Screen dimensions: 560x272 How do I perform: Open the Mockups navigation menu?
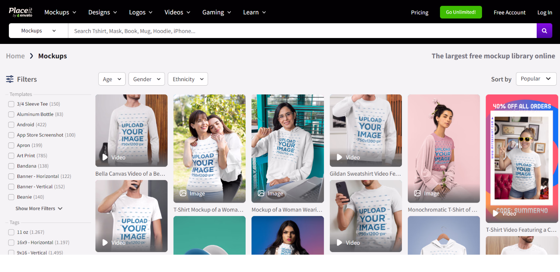[x=60, y=12]
